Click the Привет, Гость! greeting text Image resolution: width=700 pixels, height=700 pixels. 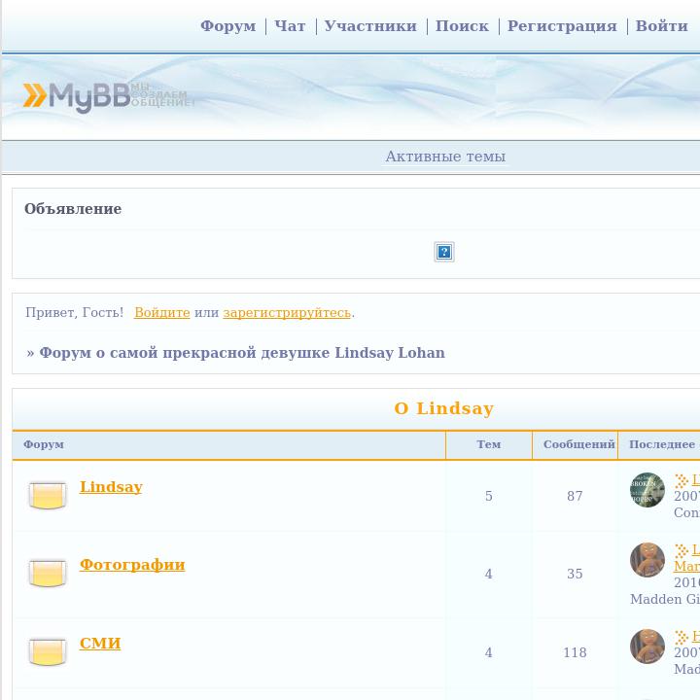click(x=75, y=312)
